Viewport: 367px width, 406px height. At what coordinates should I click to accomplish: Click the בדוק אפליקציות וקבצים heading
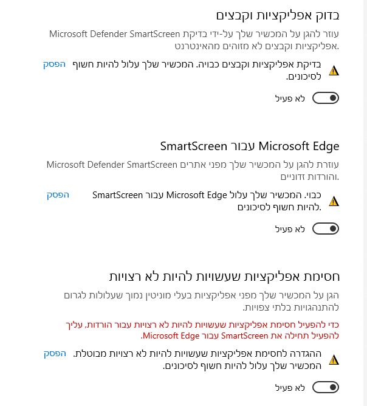pos(278,15)
